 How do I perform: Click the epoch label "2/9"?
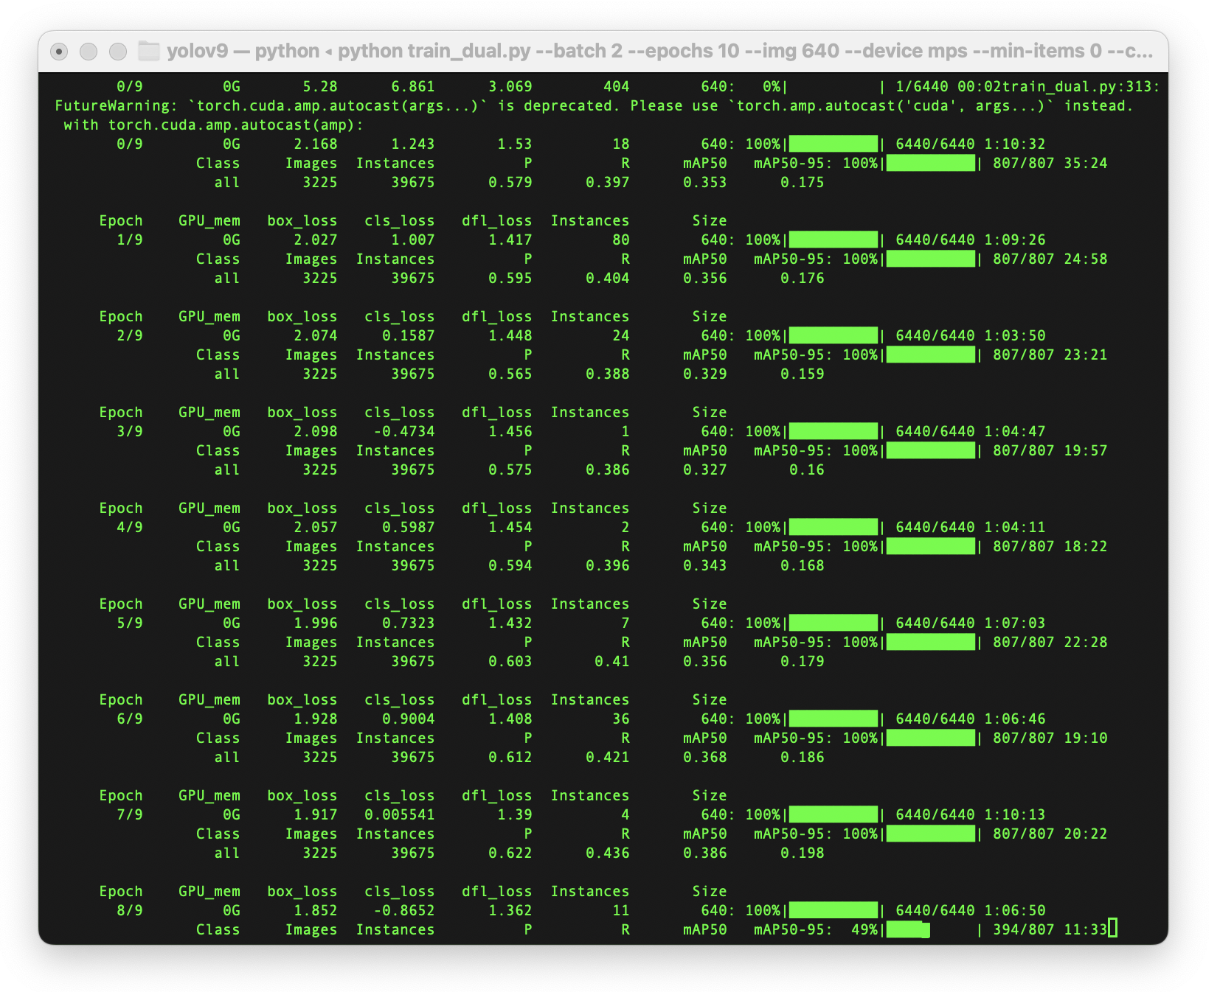[130, 335]
